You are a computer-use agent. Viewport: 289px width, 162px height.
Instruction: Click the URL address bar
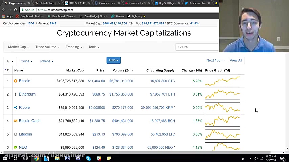[120, 10]
